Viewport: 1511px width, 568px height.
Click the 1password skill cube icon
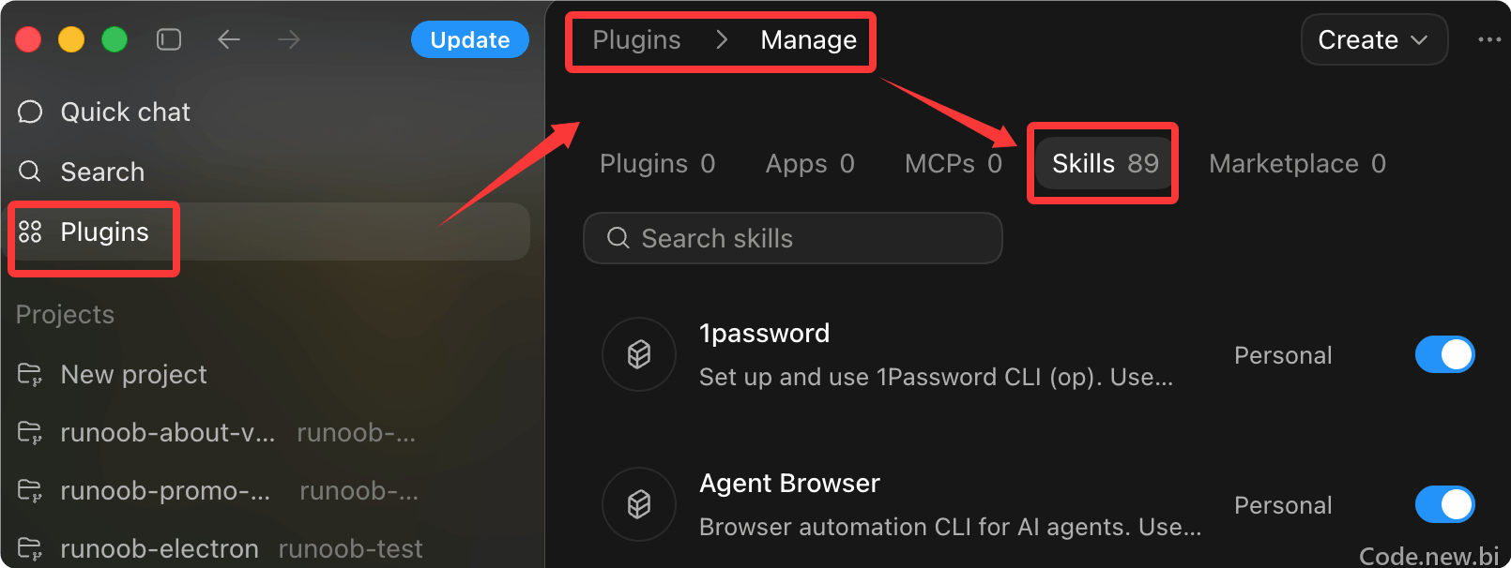[x=639, y=354]
